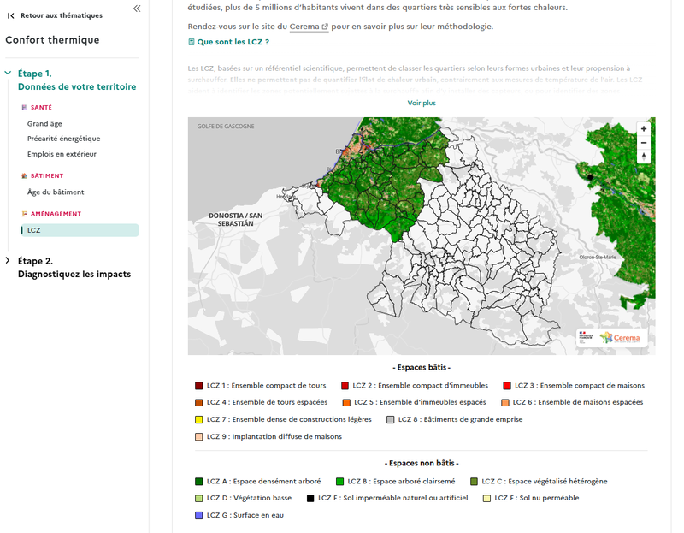Click the Espaces bâtis legend heading
The height and width of the screenshot is (533, 684).
coord(422,368)
